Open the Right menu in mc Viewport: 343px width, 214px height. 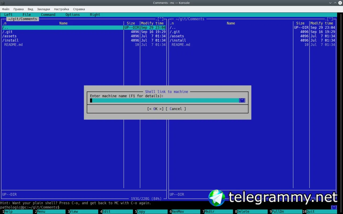click(x=95, y=15)
